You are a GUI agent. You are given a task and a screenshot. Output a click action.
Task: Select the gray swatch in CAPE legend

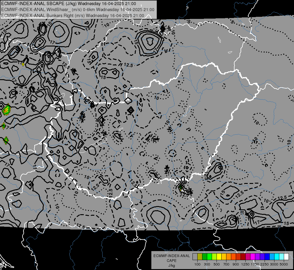coord(195,257)
